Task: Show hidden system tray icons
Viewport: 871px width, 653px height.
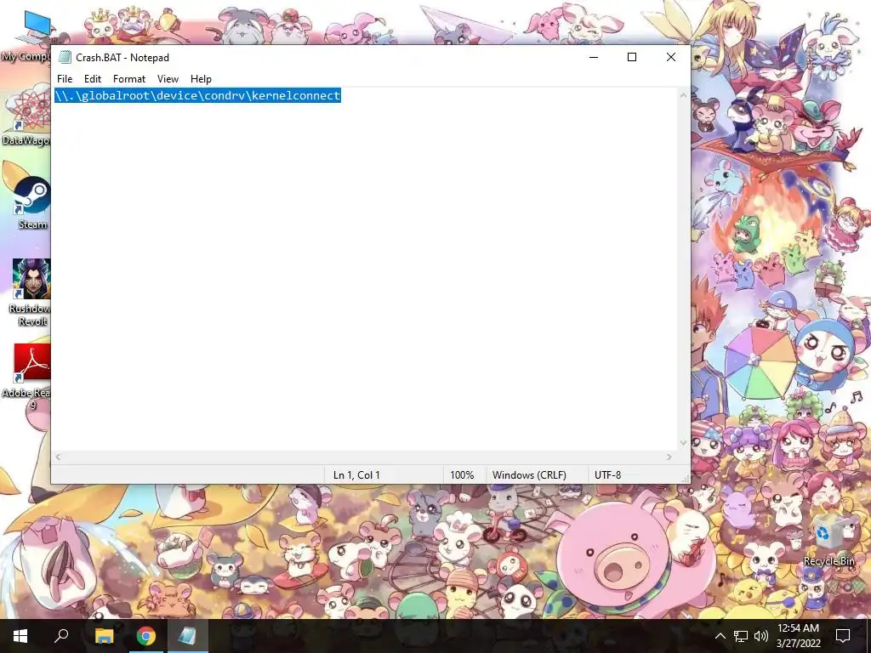Action: [720, 636]
